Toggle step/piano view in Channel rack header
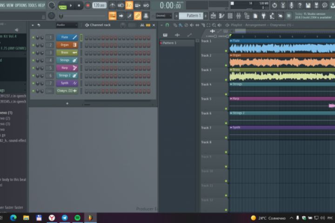 point(148,25)
